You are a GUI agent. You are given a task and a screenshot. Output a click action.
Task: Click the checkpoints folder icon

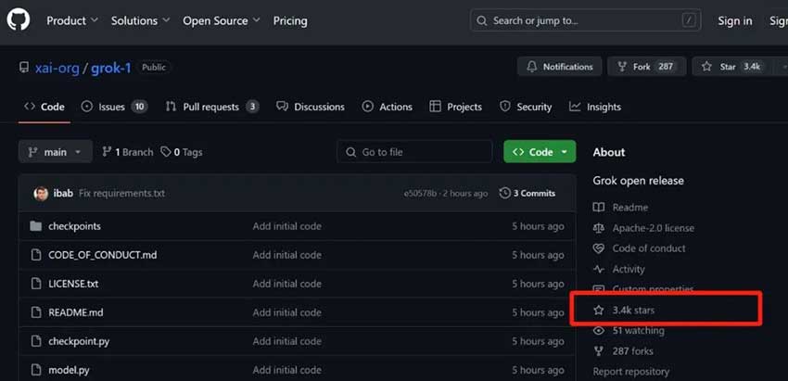(x=35, y=226)
